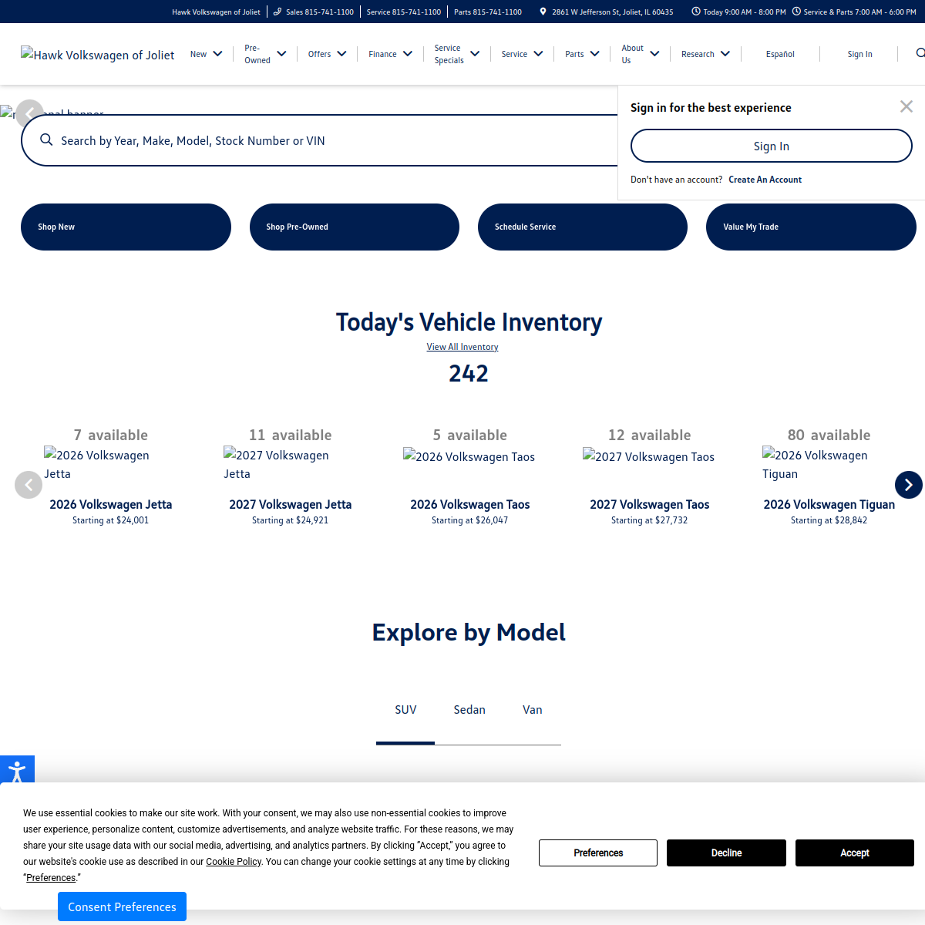Click the Hawk Volkswagen of Joliet logo

point(97,55)
